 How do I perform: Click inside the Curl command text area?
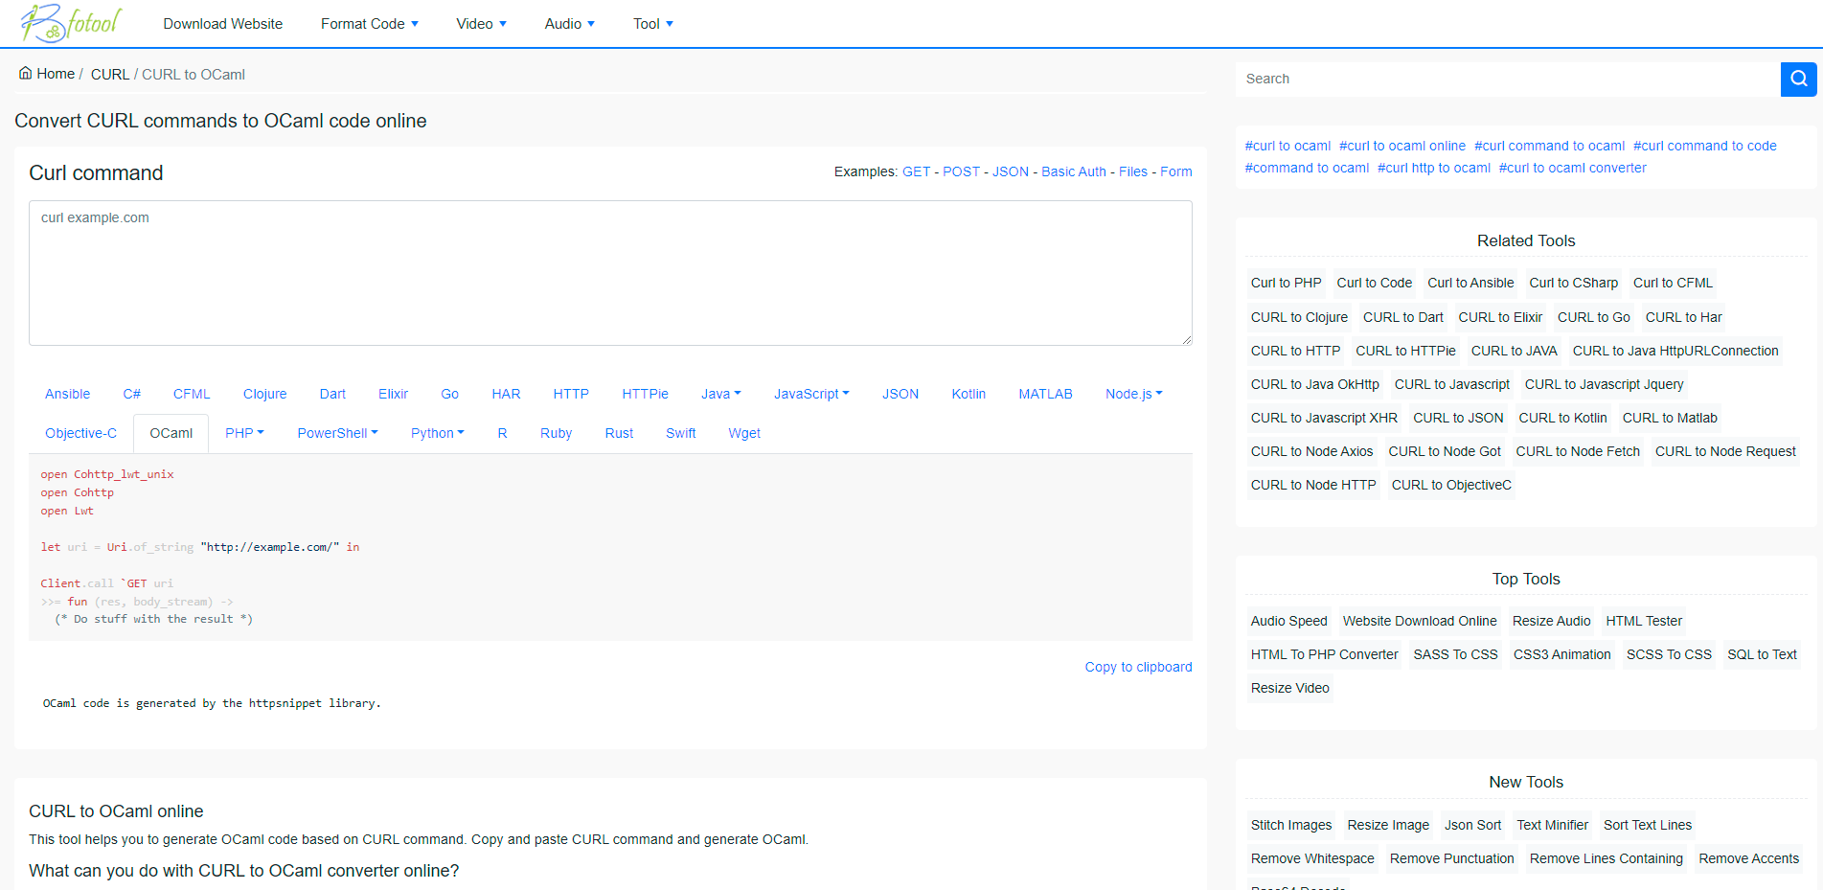click(x=610, y=273)
